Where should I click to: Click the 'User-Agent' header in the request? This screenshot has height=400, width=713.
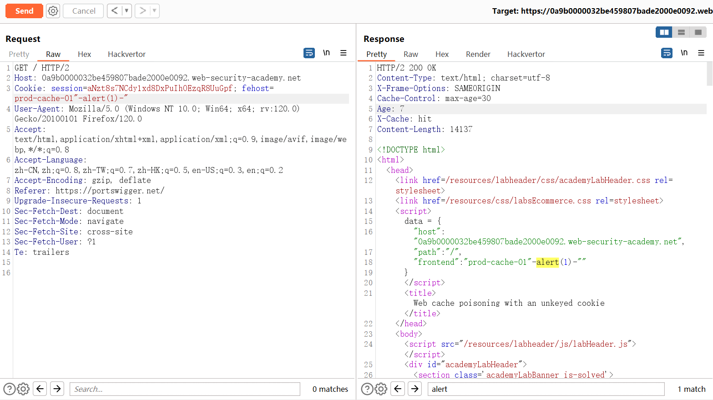(x=37, y=109)
